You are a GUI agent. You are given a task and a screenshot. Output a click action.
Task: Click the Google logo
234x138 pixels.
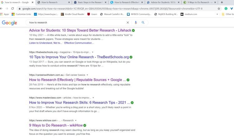click(9, 23)
